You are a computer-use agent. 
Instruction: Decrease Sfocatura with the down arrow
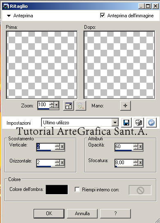coord(136,164)
